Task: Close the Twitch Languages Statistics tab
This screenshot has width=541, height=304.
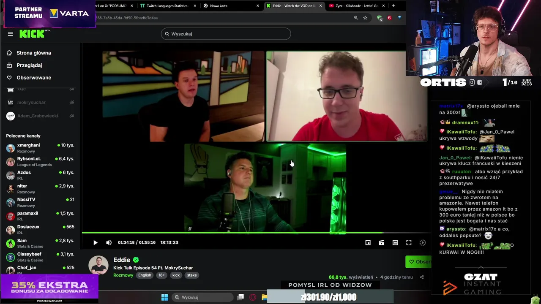Action: tap(195, 5)
